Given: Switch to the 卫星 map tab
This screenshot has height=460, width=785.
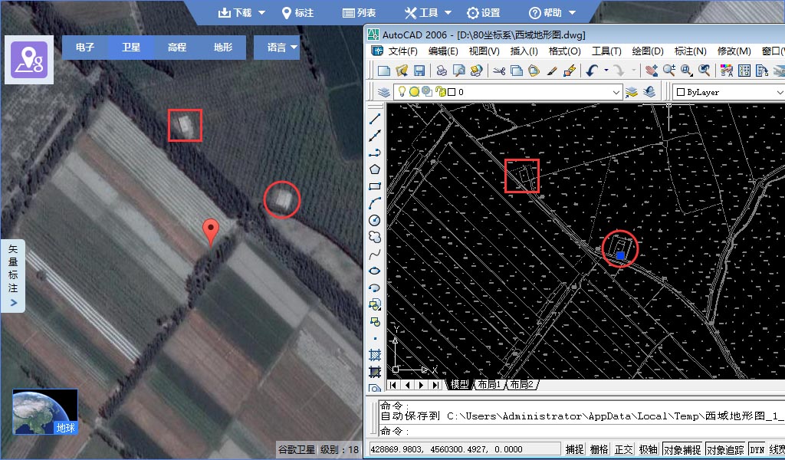Looking at the screenshot, I should [x=130, y=48].
